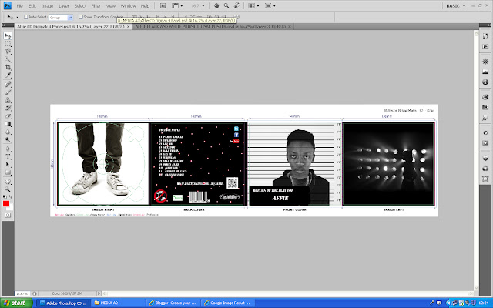493x308 pixels.
Task: Select the Rectangle shape tool
Action: pyautogui.click(x=8, y=172)
